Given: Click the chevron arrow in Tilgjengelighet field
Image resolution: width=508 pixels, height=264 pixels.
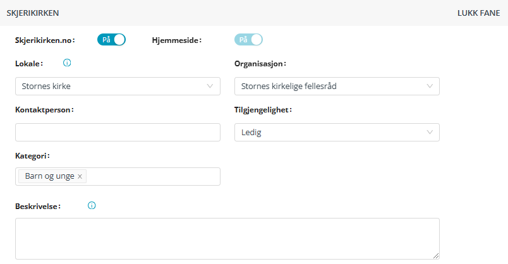Looking at the screenshot, I should point(430,132).
